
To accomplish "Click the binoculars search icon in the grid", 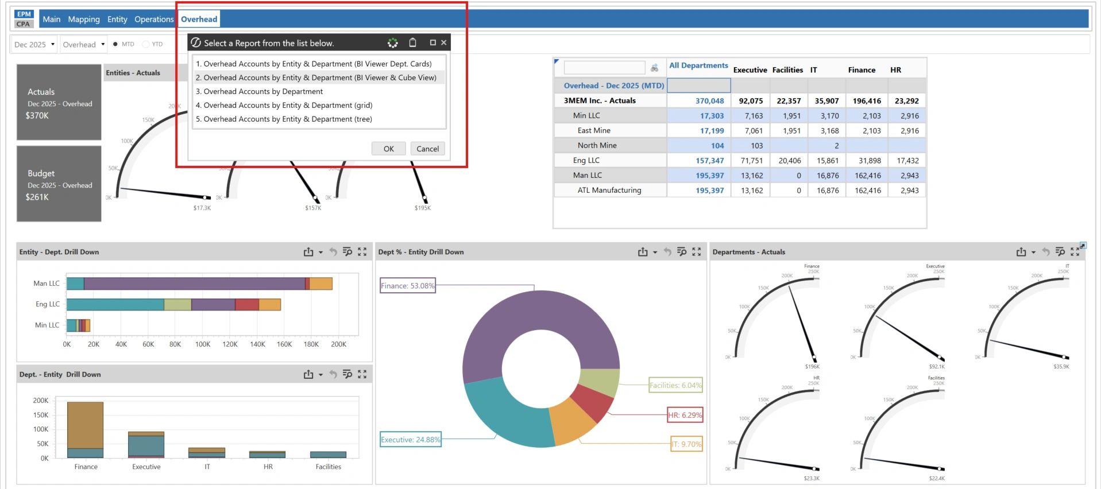I will coord(654,68).
